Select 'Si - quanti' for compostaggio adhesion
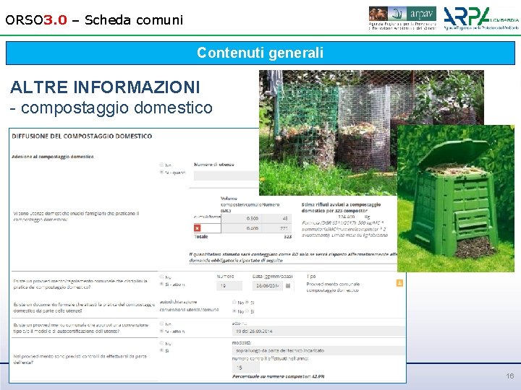 point(161,172)
